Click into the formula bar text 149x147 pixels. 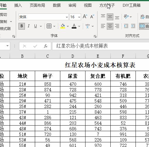pos(101,46)
